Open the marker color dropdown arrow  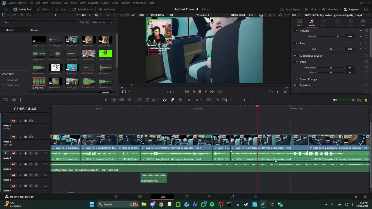point(201,100)
